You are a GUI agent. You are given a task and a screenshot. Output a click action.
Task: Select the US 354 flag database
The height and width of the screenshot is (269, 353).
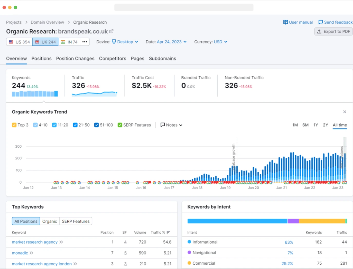coord(19,42)
